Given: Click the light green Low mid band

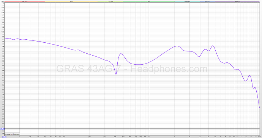Looking at the screenshot, I should click(110, 2).
